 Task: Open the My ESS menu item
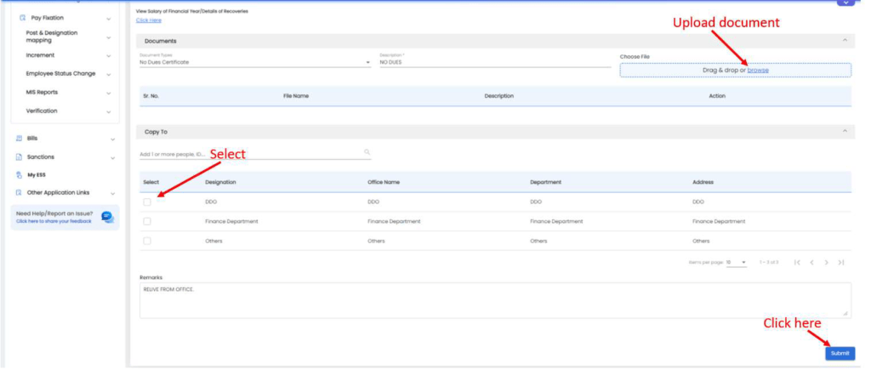coord(36,175)
